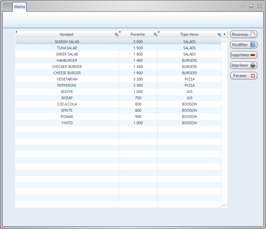Click the sort arrows on Nomplat column
The width and height of the screenshot is (266, 229).
point(16,32)
